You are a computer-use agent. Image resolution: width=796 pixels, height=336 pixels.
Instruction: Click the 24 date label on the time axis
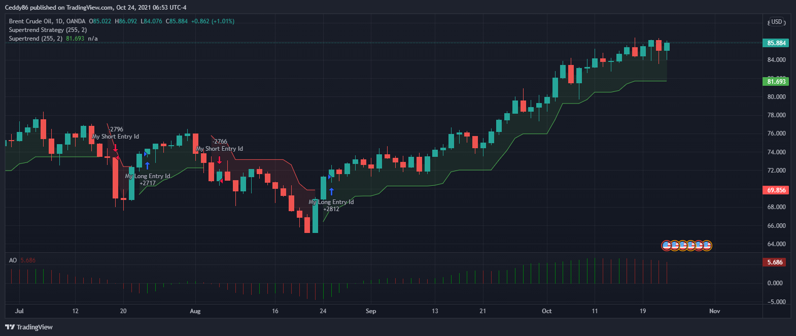(x=323, y=311)
